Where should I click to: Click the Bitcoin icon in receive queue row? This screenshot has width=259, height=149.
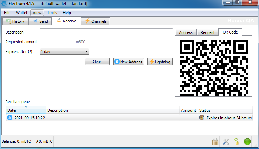[10, 118]
